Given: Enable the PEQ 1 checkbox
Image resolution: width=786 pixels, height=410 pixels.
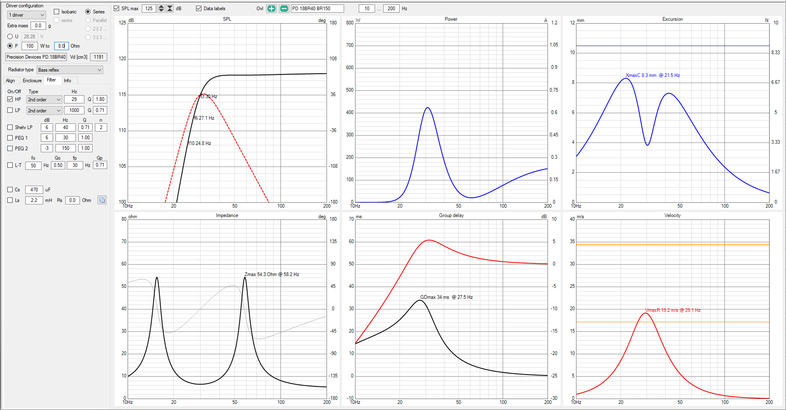Looking at the screenshot, I should [10, 138].
